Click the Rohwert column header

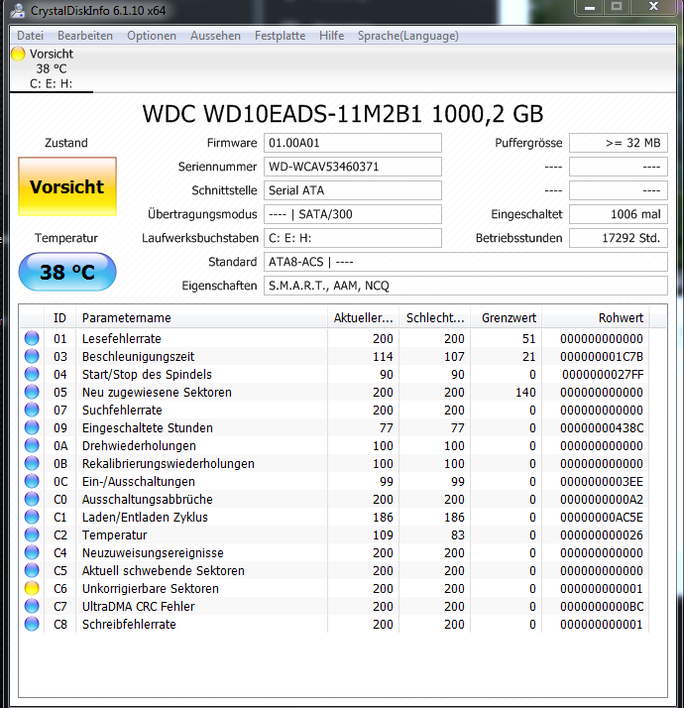point(596,318)
